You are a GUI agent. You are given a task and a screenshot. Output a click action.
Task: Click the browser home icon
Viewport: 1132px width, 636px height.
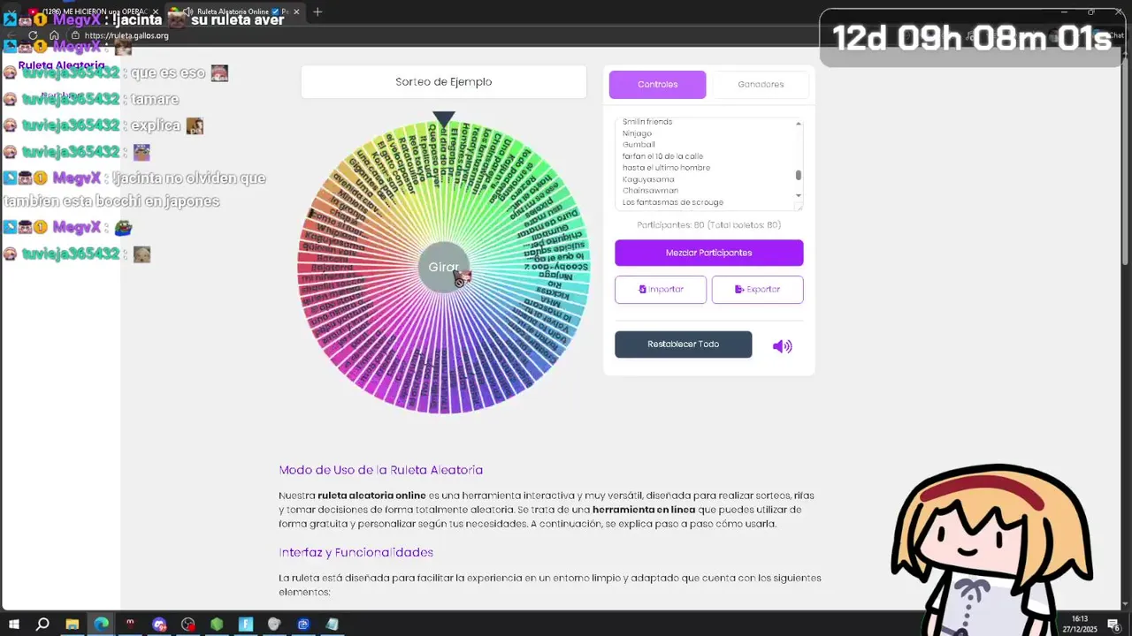(54, 35)
